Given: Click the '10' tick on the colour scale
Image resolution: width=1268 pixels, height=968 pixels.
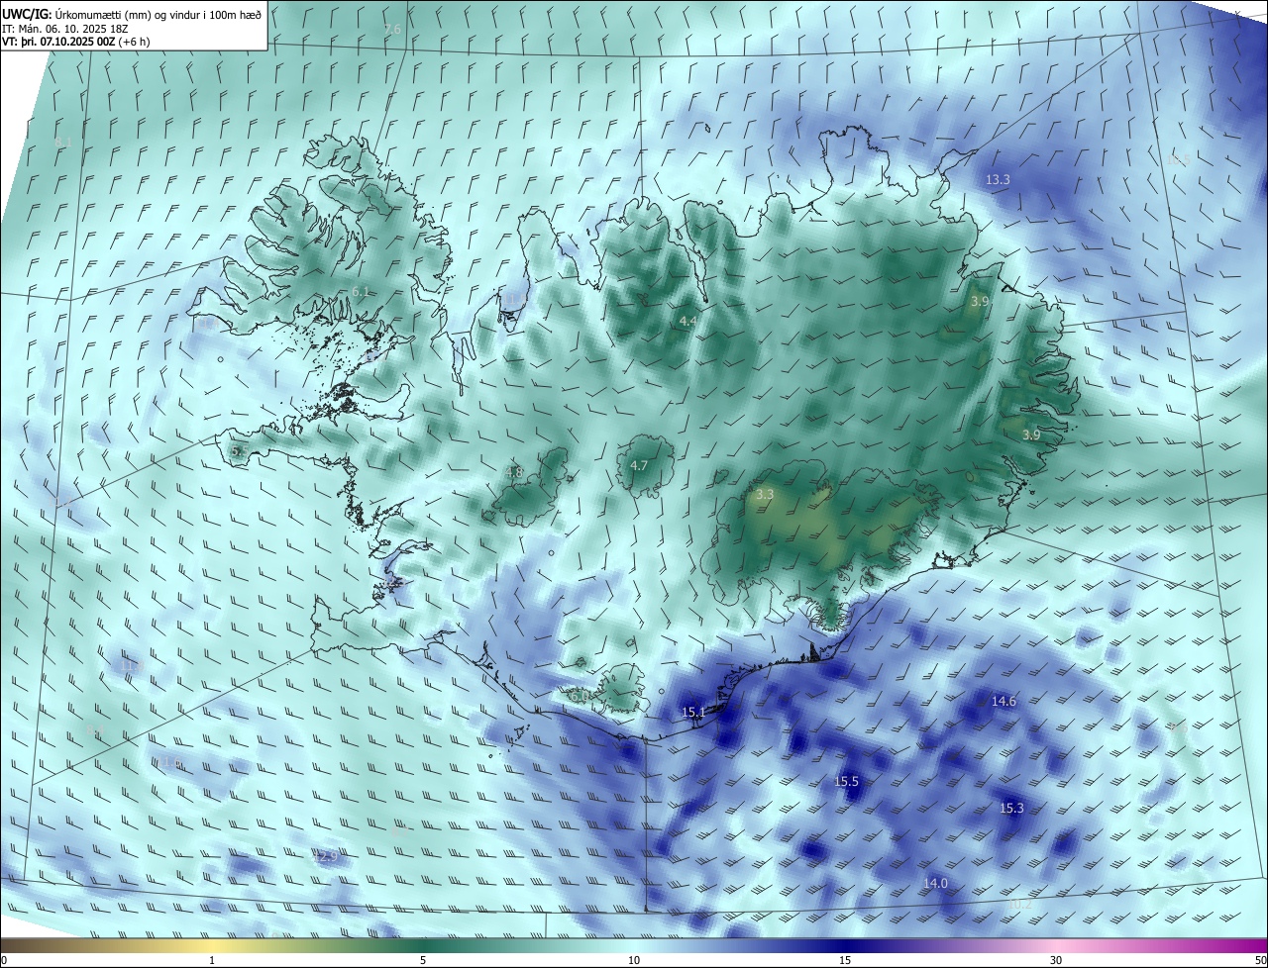Looking at the screenshot, I should click(x=634, y=960).
